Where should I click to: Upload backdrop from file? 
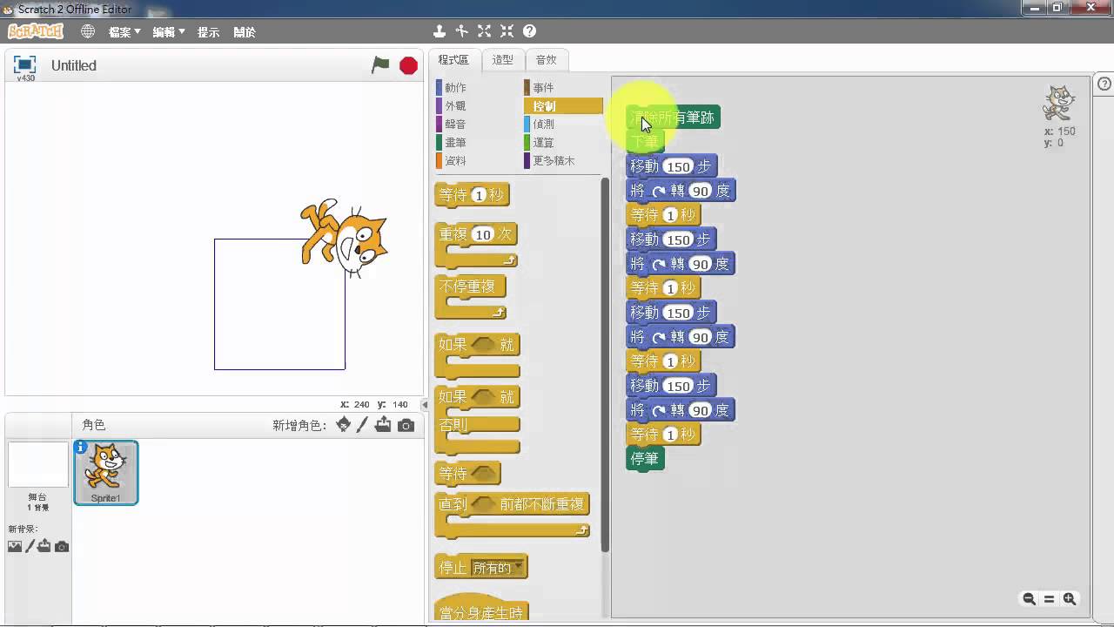tap(44, 546)
